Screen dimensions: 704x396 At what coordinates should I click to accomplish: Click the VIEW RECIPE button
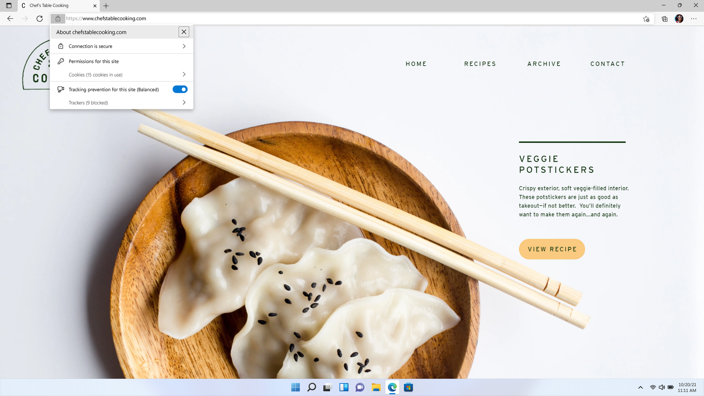pyautogui.click(x=552, y=249)
